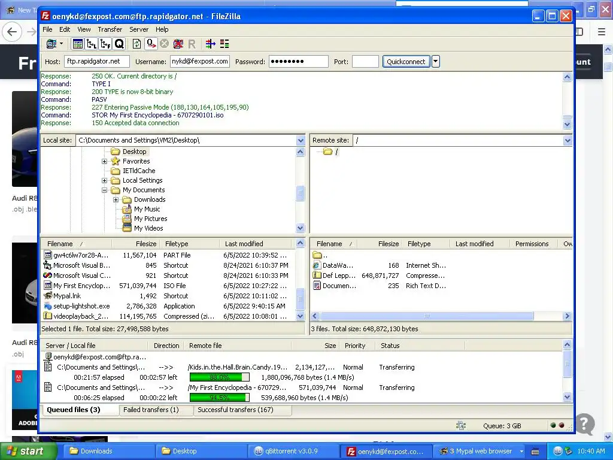This screenshot has height=460, width=613.
Task: Select remote Documen... rich text icon
Action: coord(317,286)
